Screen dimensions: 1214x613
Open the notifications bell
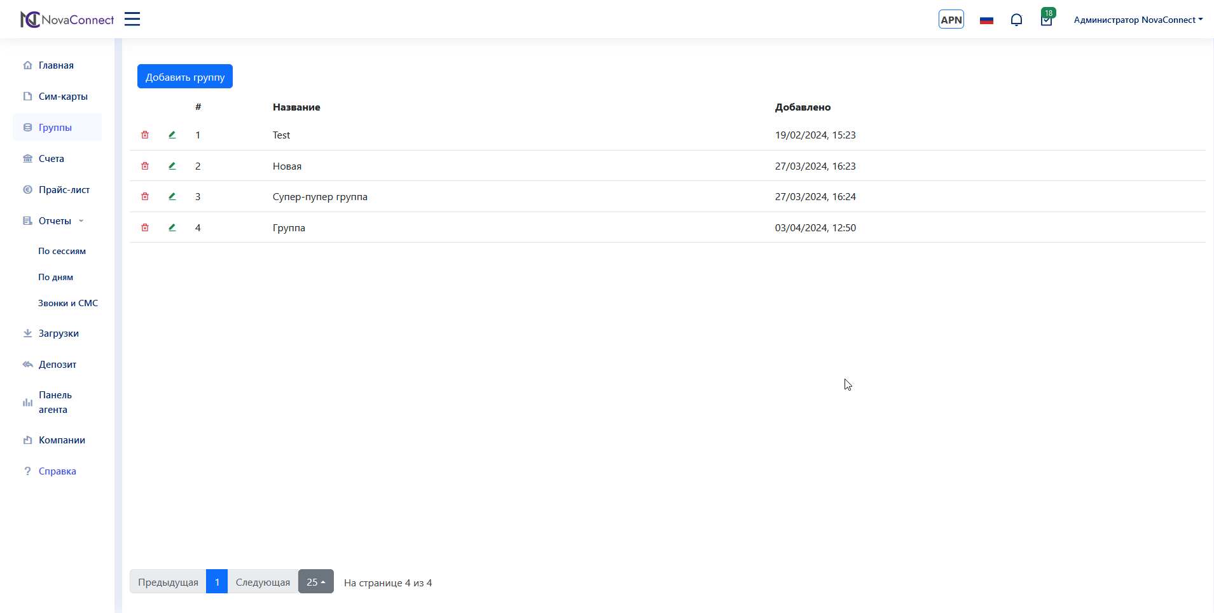[x=1016, y=20]
